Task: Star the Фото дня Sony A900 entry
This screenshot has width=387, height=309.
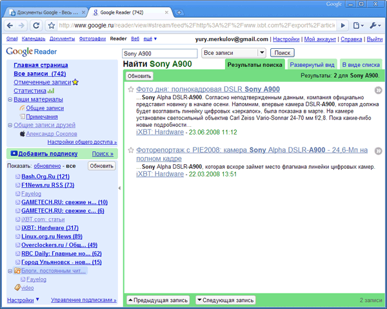Action: [131, 89]
